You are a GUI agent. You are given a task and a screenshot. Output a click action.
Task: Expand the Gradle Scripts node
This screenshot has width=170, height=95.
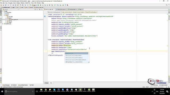click(3, 24)
